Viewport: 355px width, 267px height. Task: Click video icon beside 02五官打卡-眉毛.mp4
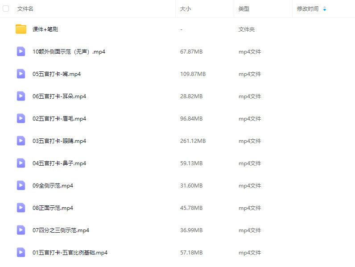(21, 119)
